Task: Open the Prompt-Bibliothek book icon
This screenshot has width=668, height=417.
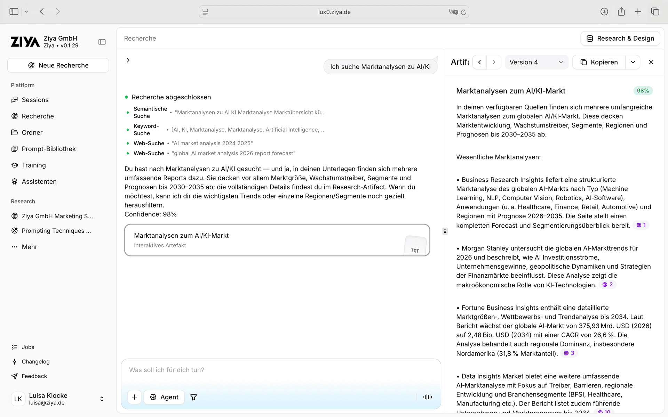Action: coord(14,149)
